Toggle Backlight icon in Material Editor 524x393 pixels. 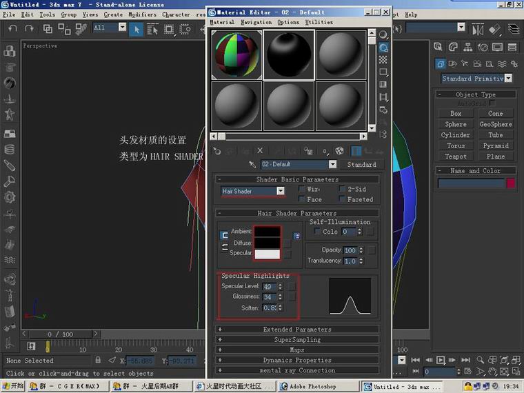click(x=383, y=48)
